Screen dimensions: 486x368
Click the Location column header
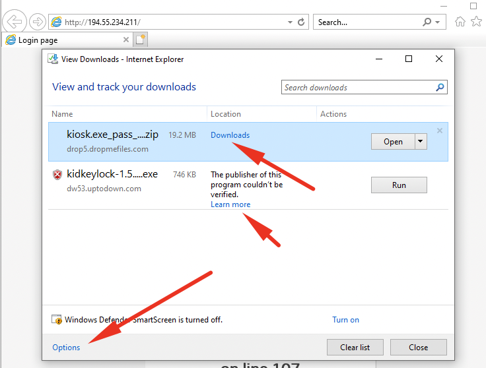point(226,114)
